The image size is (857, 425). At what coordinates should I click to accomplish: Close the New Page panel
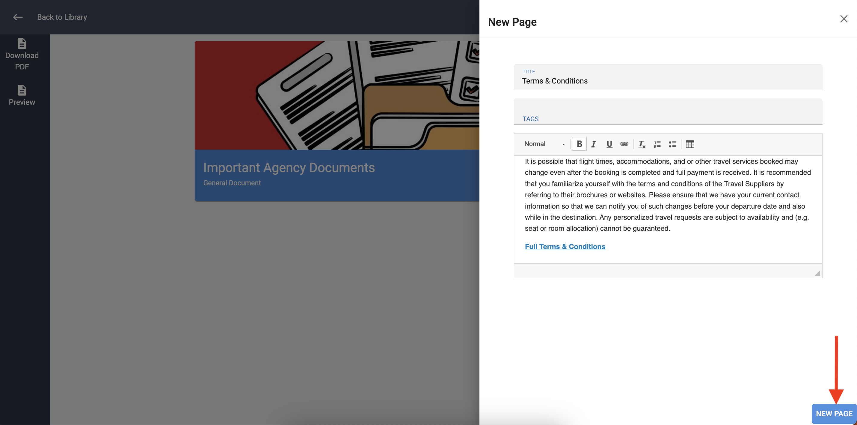[843, 19]
